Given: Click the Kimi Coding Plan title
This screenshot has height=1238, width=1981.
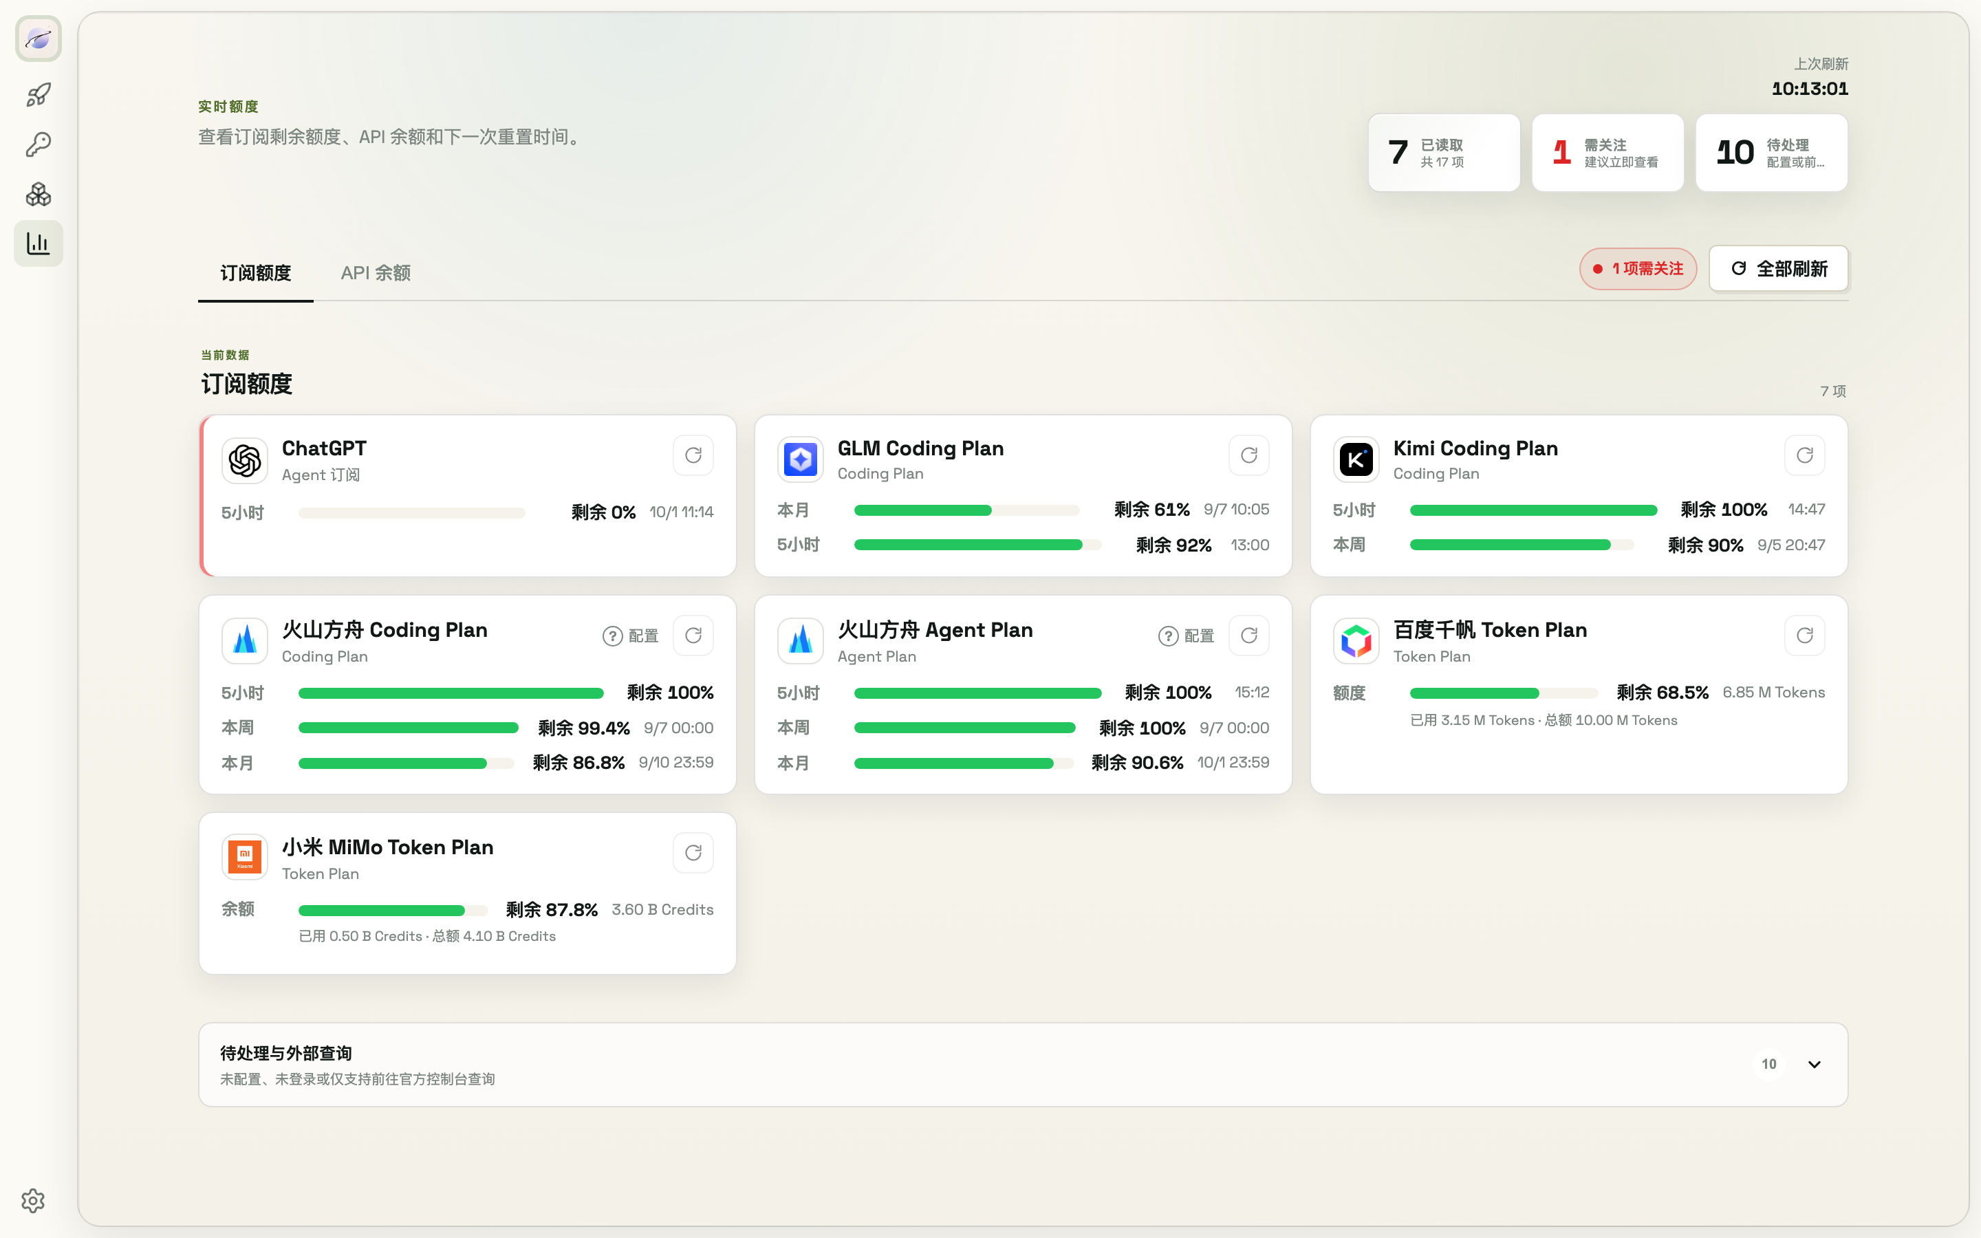Looking at the screenshot, I should click(x=1475, y=448).
